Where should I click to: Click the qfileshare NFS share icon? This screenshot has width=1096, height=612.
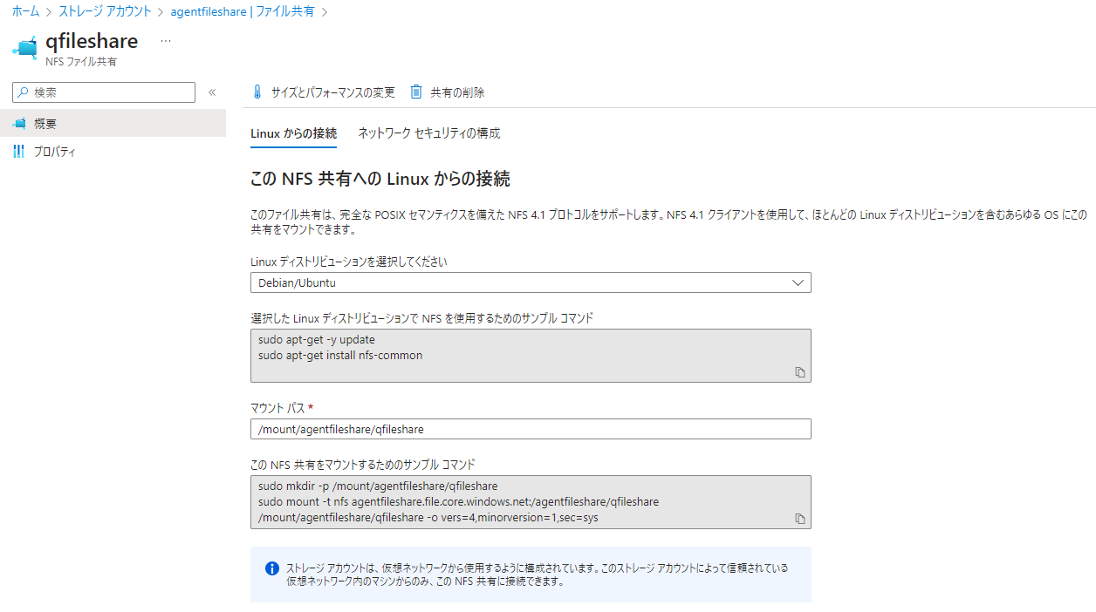(x=26, y=47)
